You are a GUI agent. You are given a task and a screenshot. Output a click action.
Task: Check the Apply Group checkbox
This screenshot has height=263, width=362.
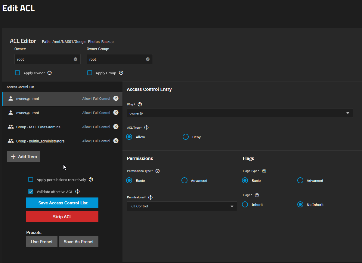pos(89,73)
